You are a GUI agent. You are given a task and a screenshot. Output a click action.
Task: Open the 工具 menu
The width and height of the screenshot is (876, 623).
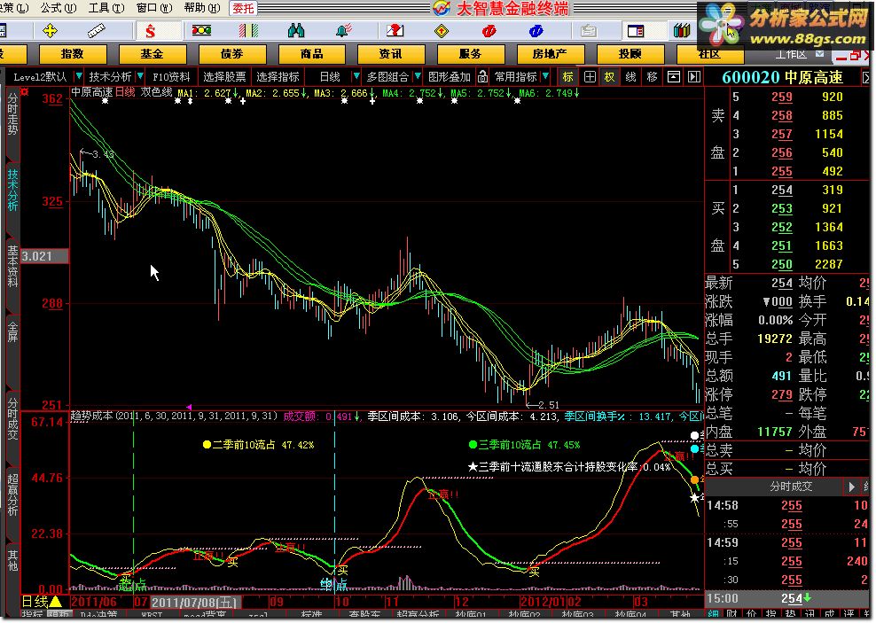coord(106,8)
